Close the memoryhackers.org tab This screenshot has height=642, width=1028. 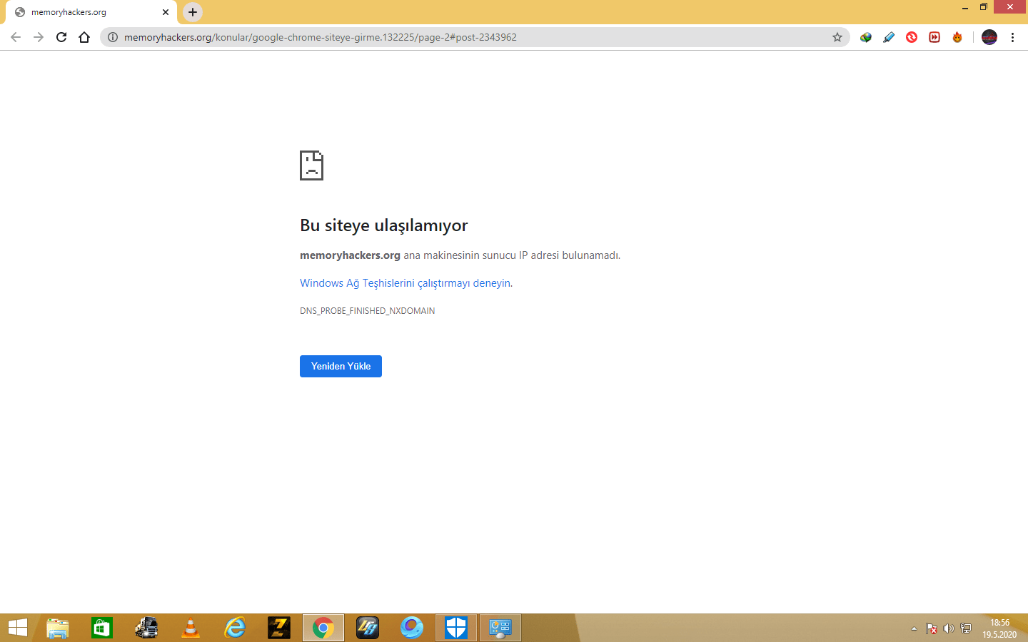click(x=166, y=12)
